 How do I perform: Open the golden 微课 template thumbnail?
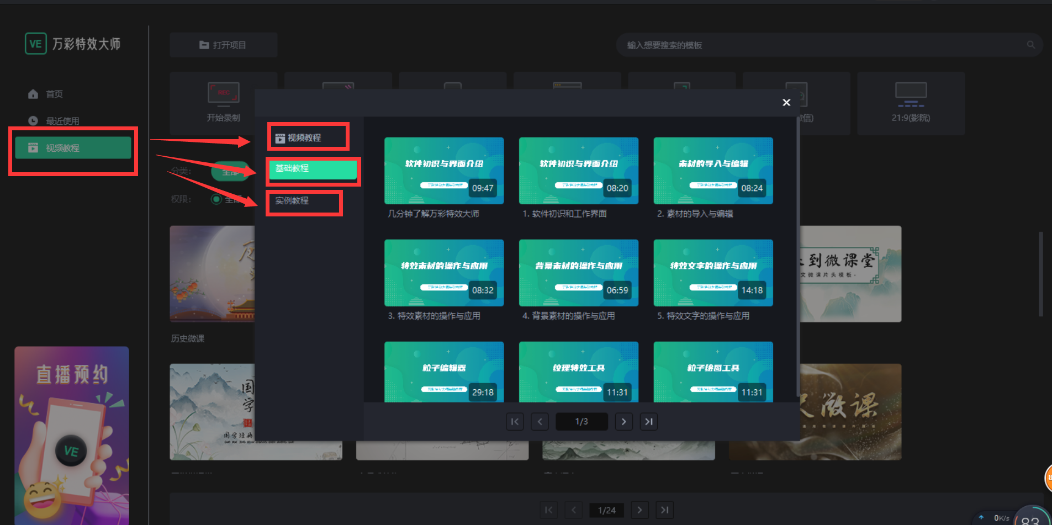click(x=851, y=412)
